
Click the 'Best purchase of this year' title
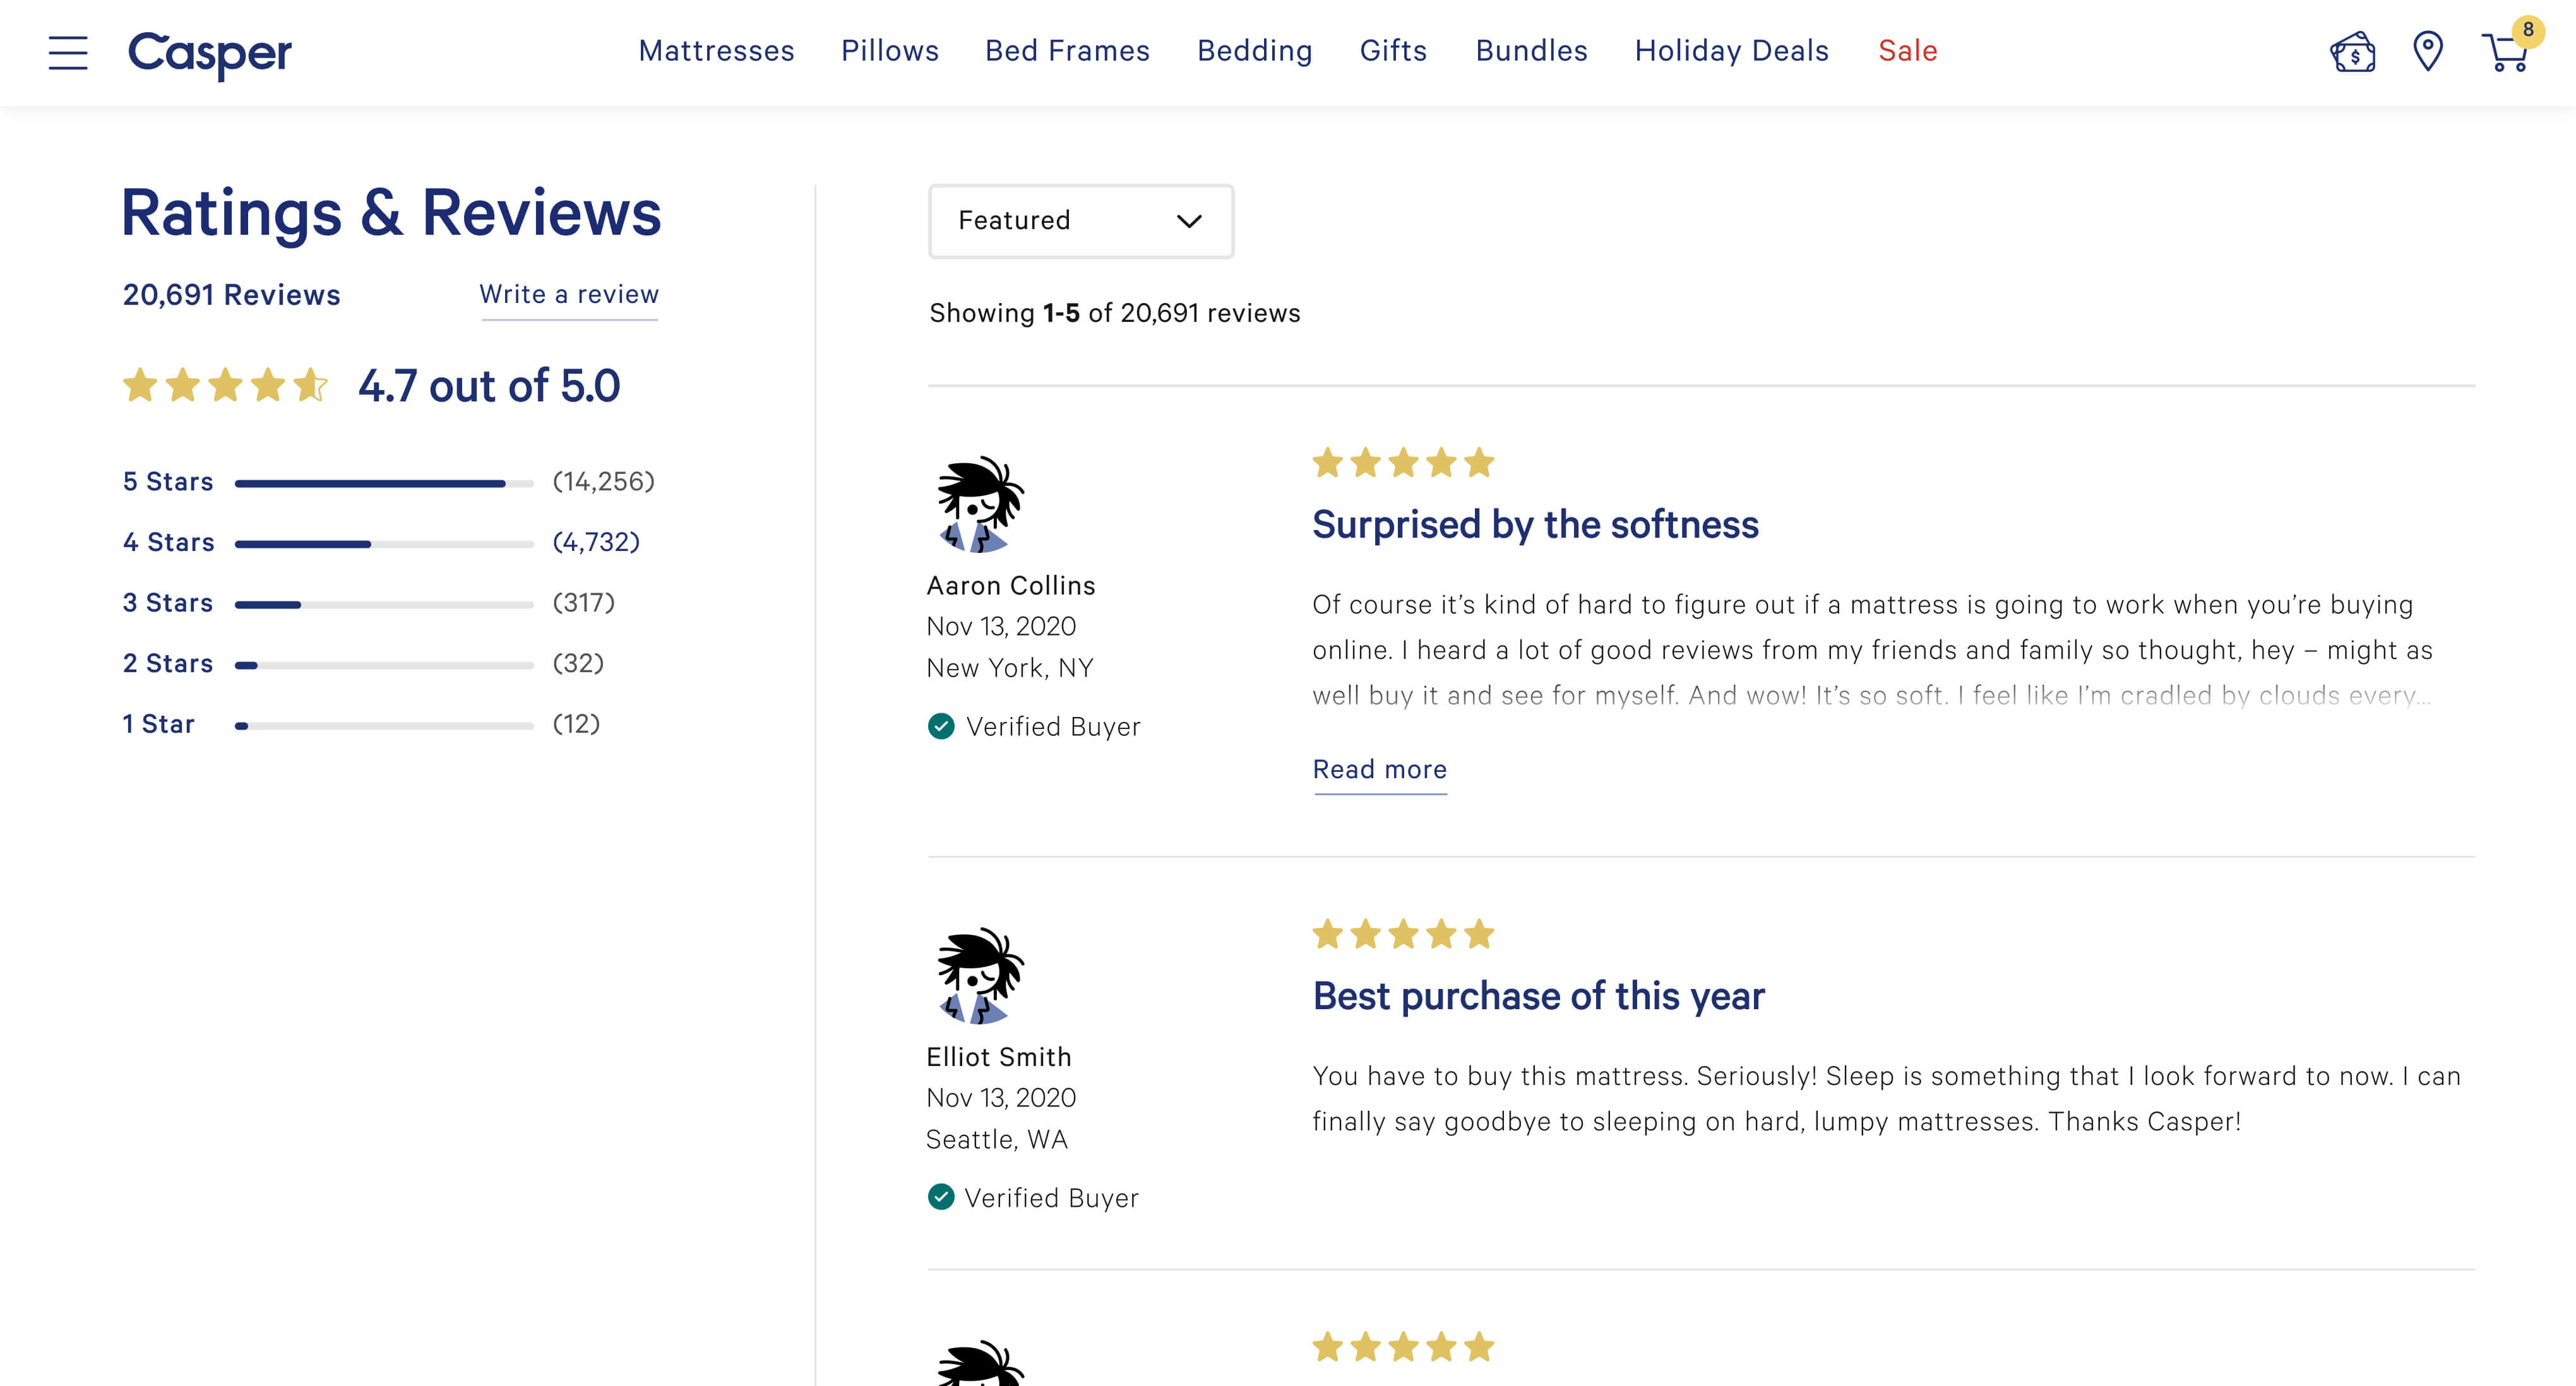[1538, 996]
